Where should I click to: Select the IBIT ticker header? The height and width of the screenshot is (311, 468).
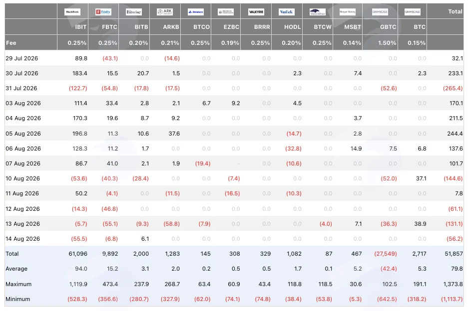pos(80,27)
